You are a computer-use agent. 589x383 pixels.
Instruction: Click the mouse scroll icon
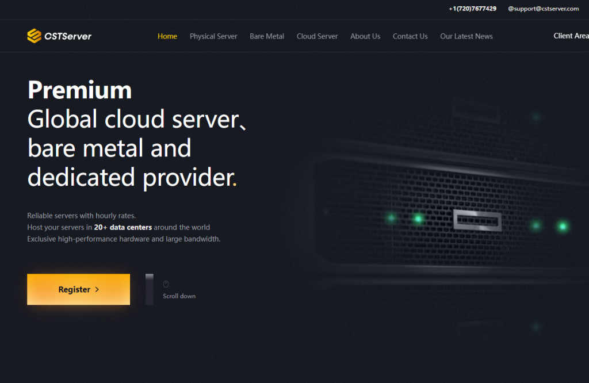[x=166, y=284]
